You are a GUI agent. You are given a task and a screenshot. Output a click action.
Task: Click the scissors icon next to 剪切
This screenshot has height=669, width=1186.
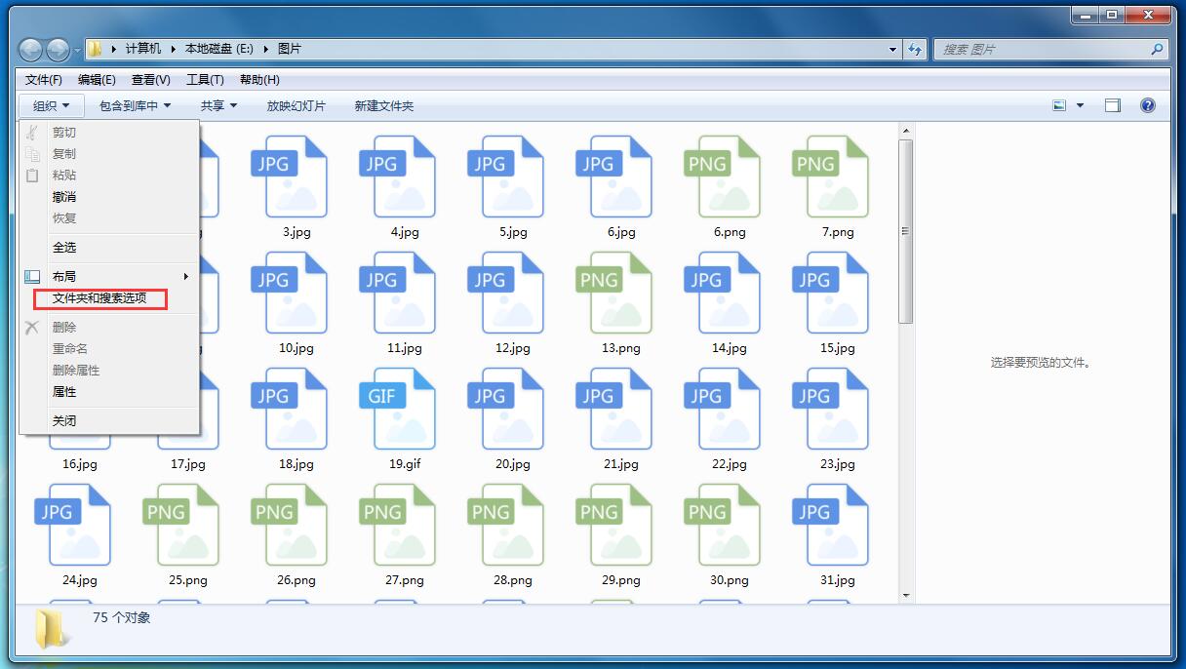click(x=30, y=132)
